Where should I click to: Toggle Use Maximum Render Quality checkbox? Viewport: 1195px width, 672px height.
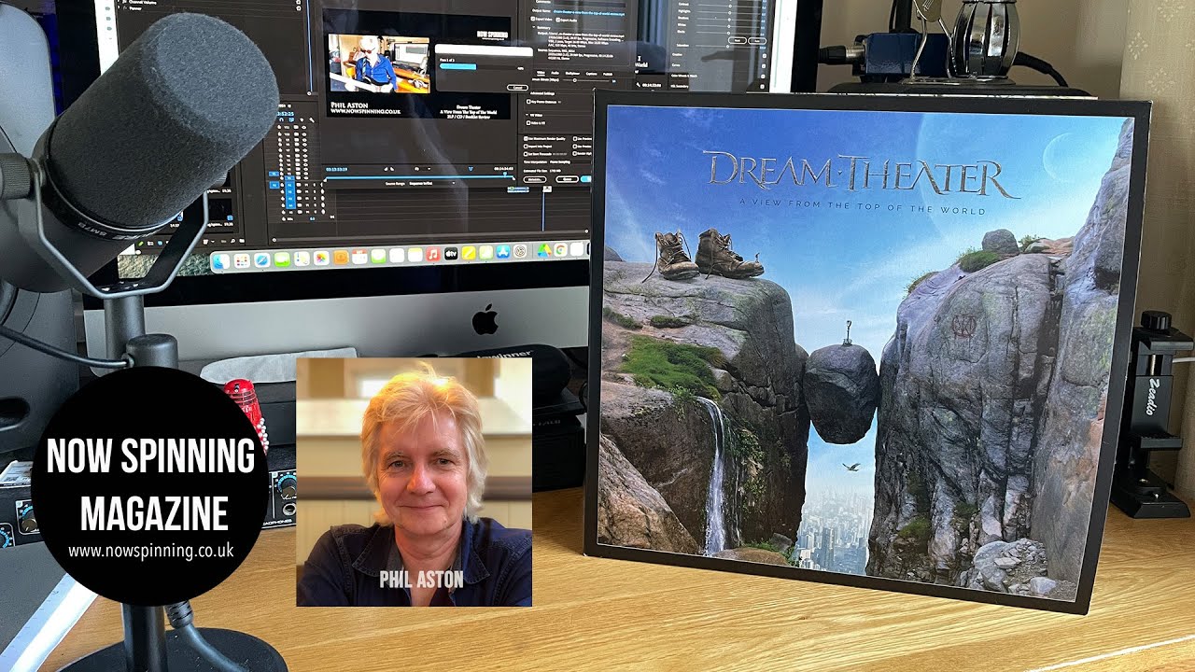coord(526,138)
